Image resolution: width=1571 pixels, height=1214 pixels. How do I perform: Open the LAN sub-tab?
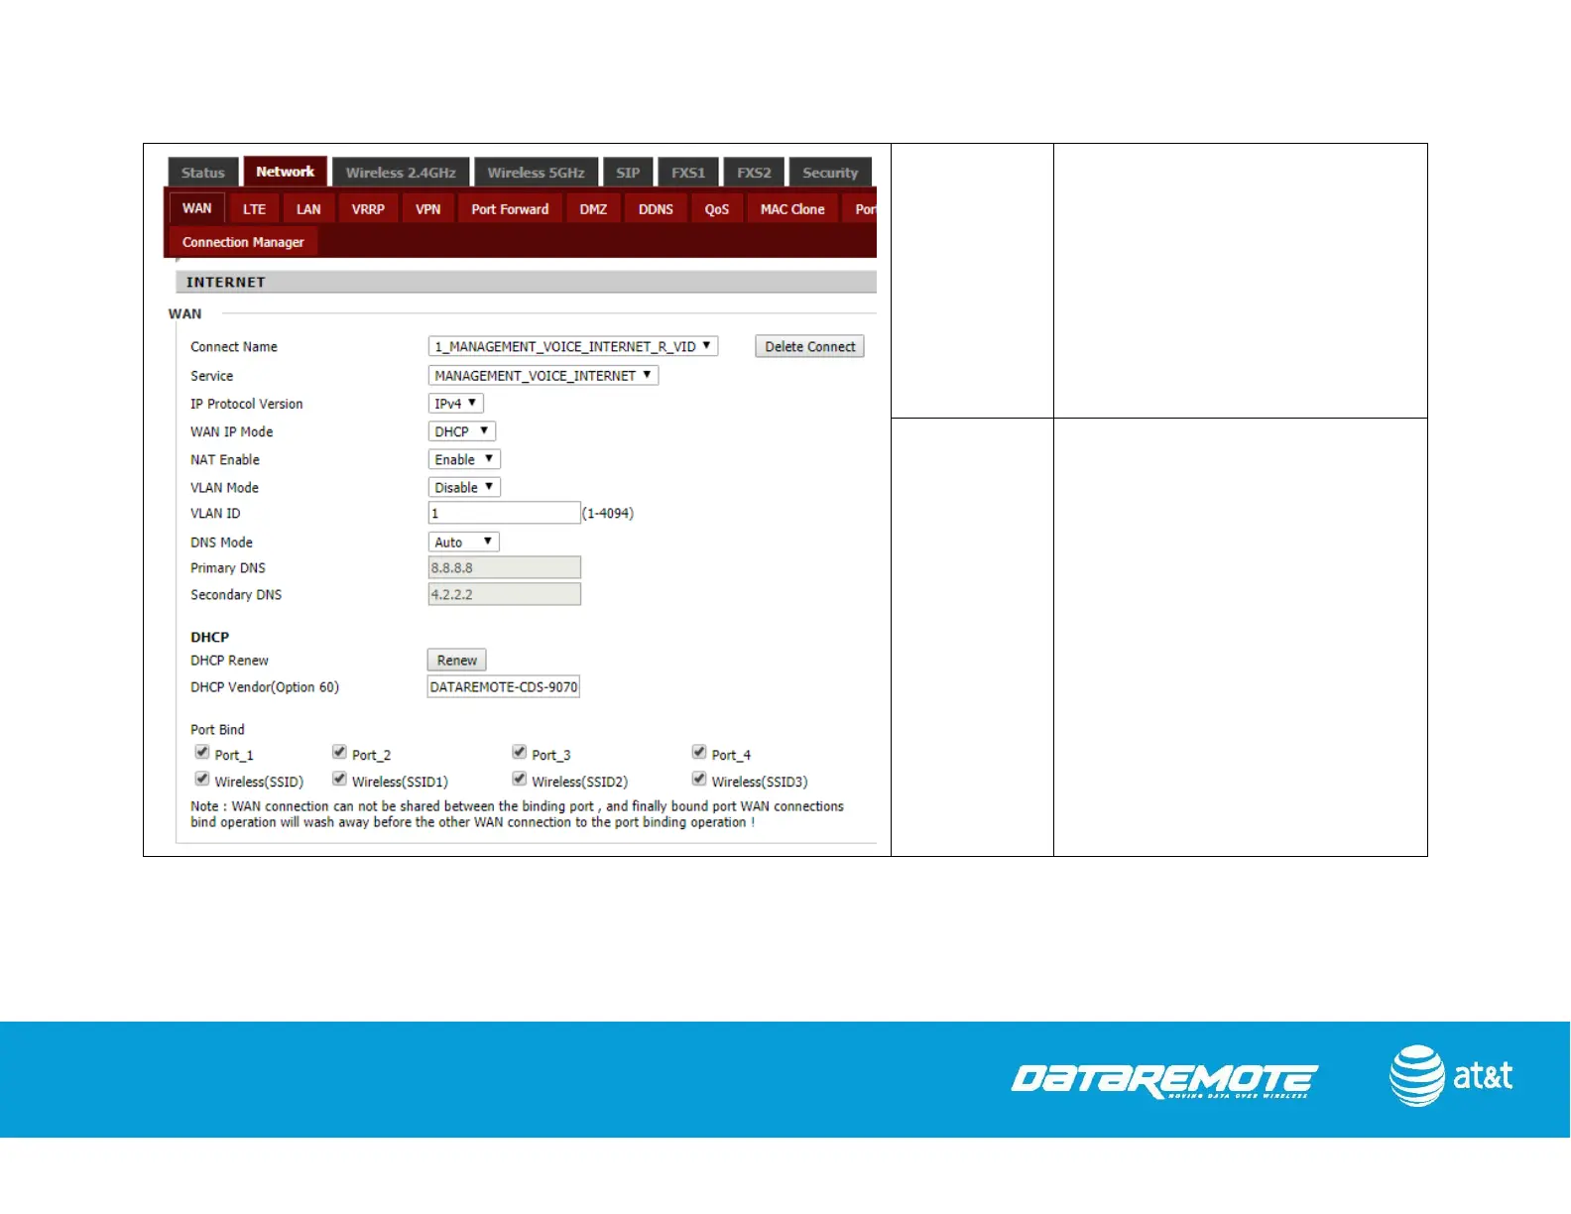(308, 209)
